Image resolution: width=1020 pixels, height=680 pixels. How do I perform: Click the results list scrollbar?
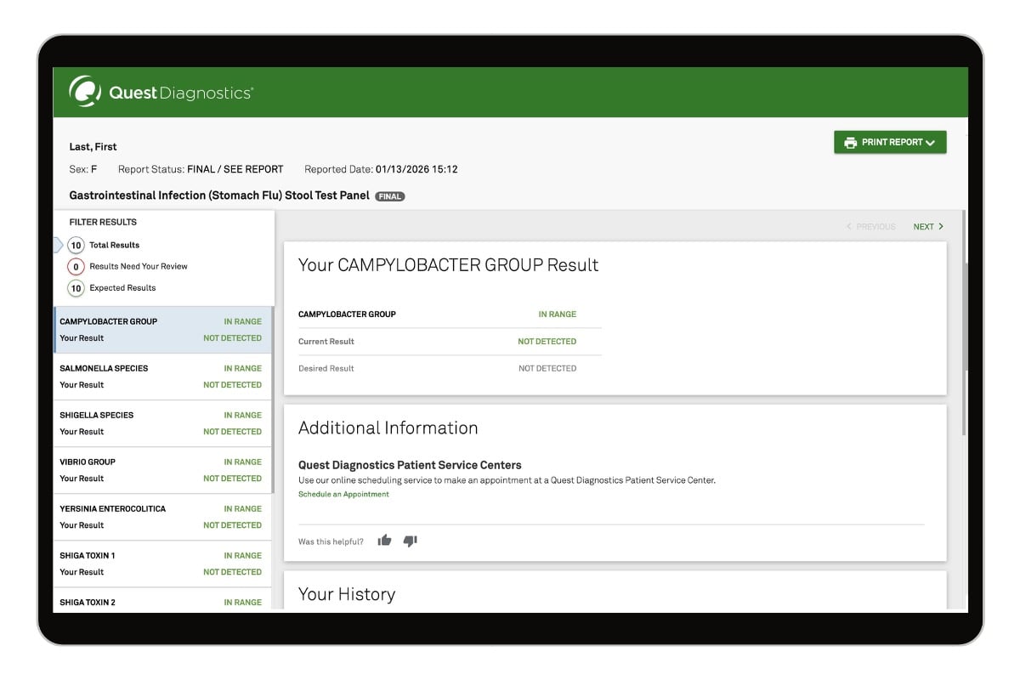[x=273, y=399]
